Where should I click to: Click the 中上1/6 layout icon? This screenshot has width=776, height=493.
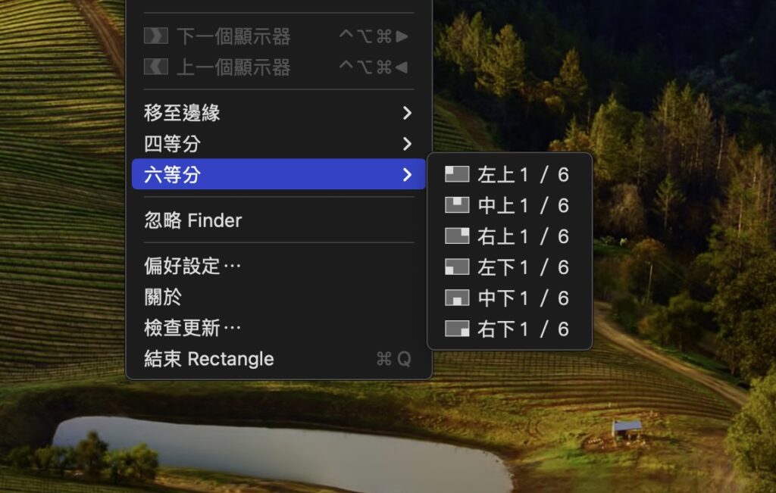(457, 204)
